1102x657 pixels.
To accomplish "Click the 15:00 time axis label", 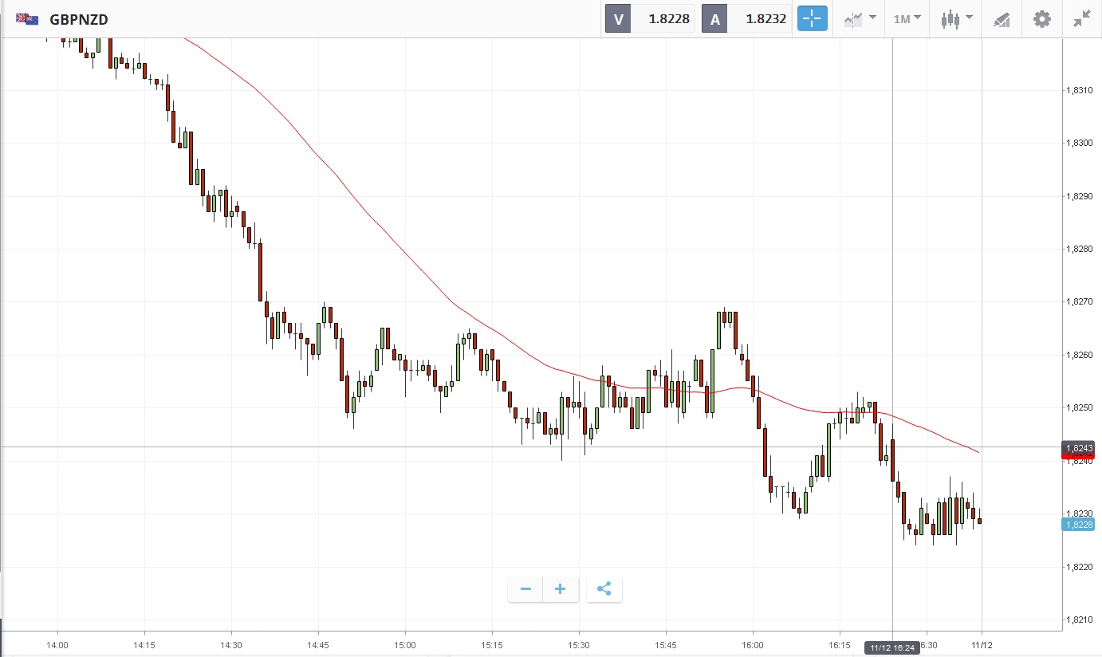I will click(x=405, y=644).
